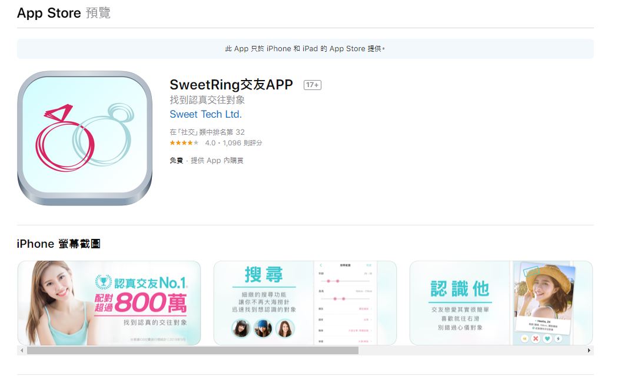621x376 pixels.
Task: Click the left arrow of the screenshot scrollbar
Action: 22,350
